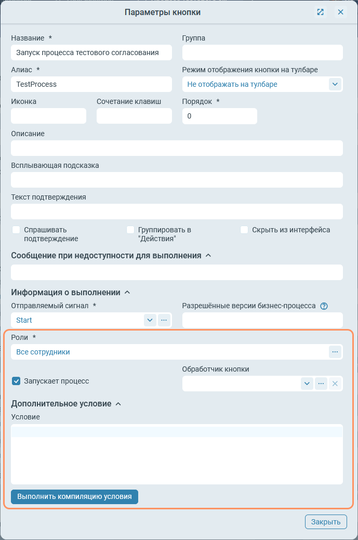Open the roles picker ellipsis button

click(x=335, y=352)
